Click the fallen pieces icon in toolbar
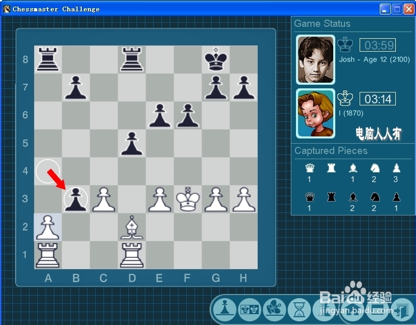This screenshot has width=416, height=325. coord(274,308)
